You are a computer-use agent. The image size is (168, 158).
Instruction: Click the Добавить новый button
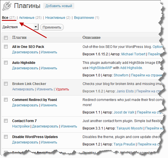coord(59,6)
